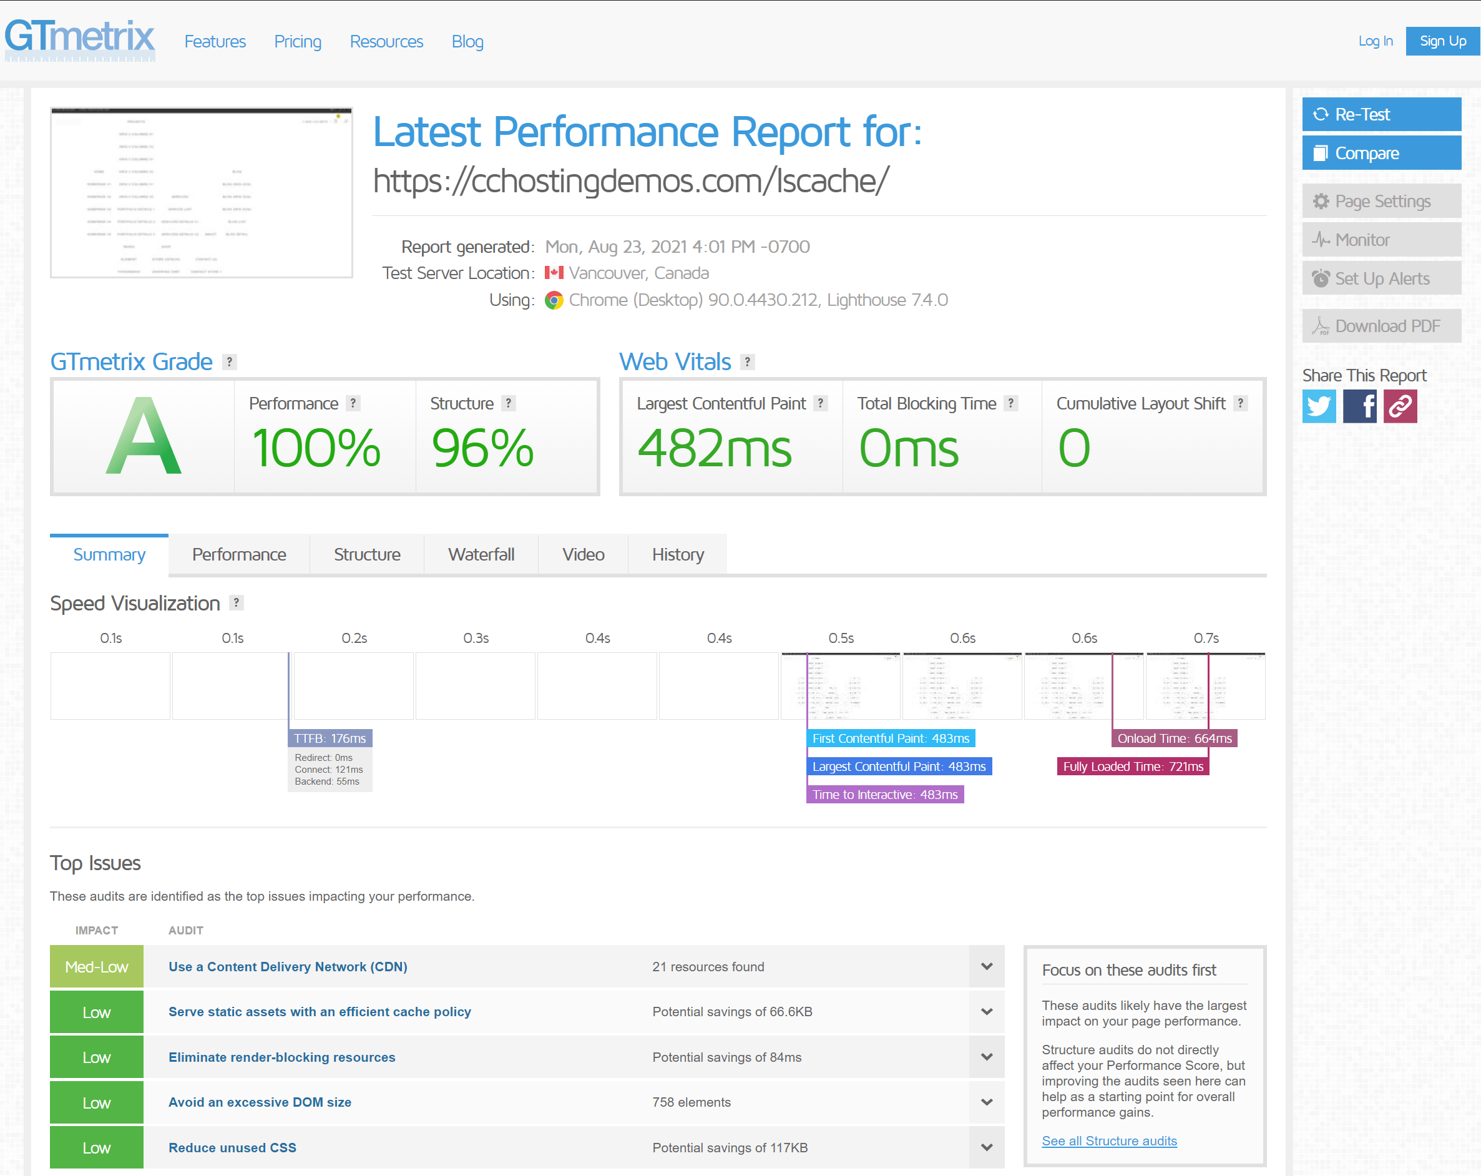Open help for Cumulative Layout Shift
The image size is (1481, 1176).
(1240, 403)
